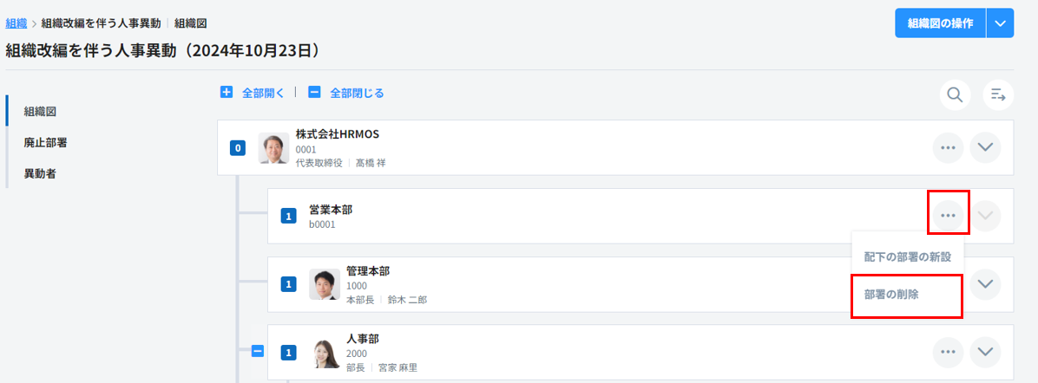
Task: Click the 全部閉じる minus icon
Action: click(314, 93)
